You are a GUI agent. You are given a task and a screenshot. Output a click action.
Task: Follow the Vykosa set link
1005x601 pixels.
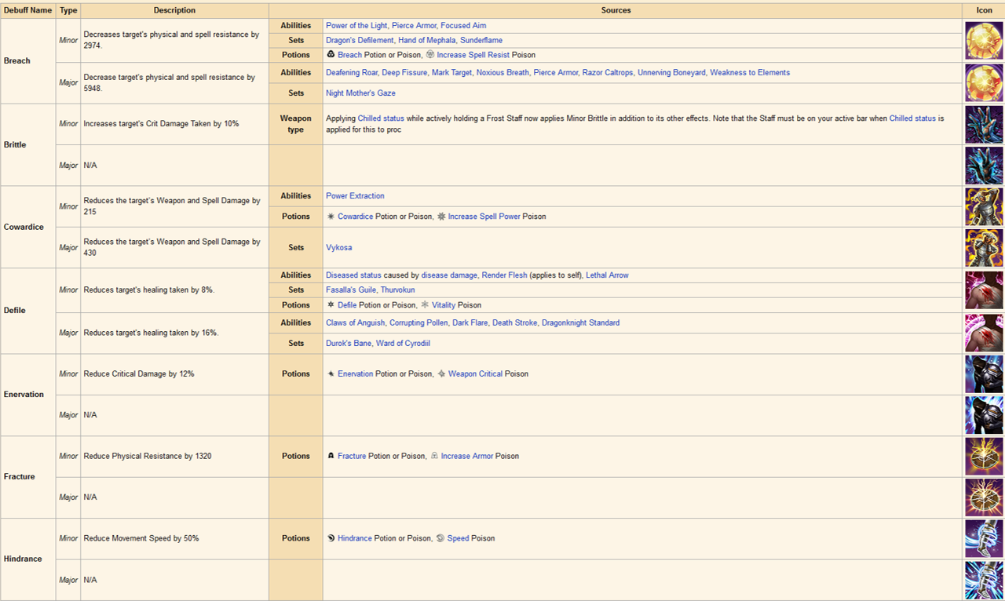[339, 247]
